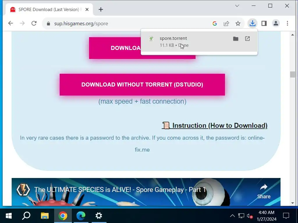Click the forward navigation arrow
The height and width of the screenshot is (223, 298).
[x=22, y=23]
